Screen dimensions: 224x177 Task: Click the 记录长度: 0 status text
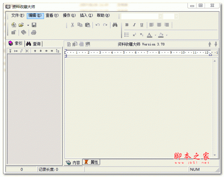tap(48, 170)
